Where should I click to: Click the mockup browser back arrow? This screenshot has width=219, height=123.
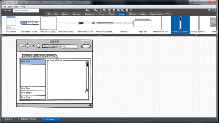pos(21,45)
